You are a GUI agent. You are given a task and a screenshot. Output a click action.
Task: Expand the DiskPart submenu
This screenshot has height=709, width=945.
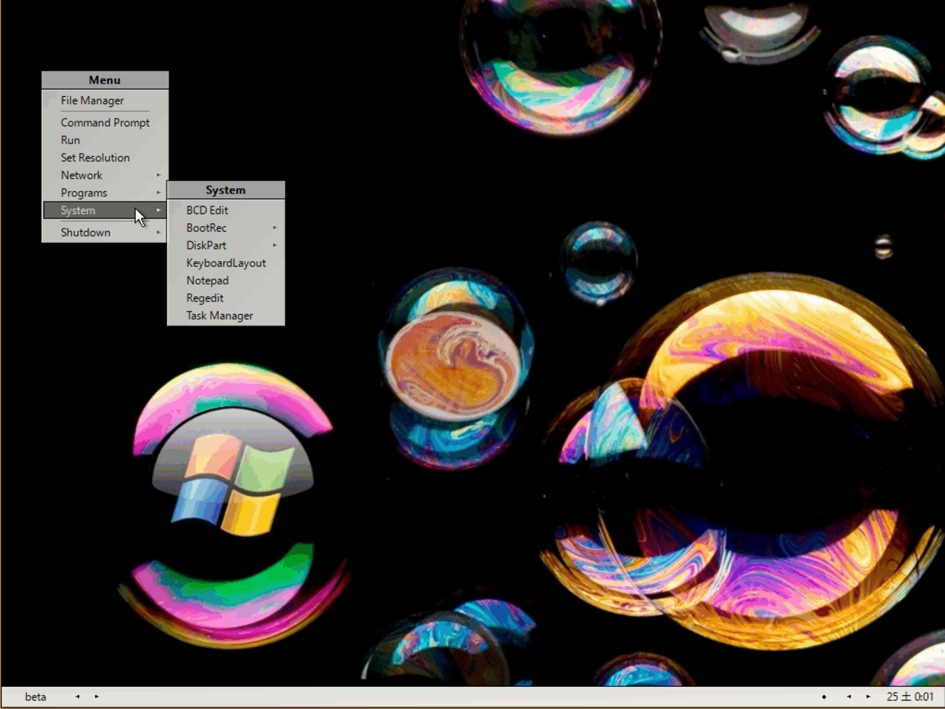206,245
